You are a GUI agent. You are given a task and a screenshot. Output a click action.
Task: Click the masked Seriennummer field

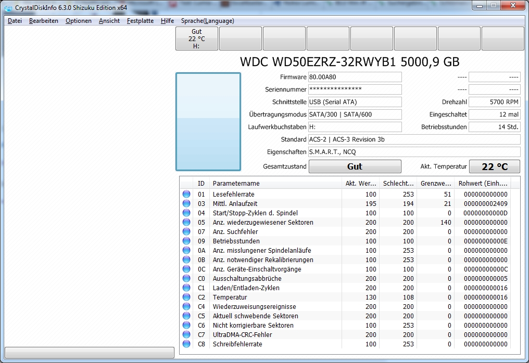[x=355, y=89]
